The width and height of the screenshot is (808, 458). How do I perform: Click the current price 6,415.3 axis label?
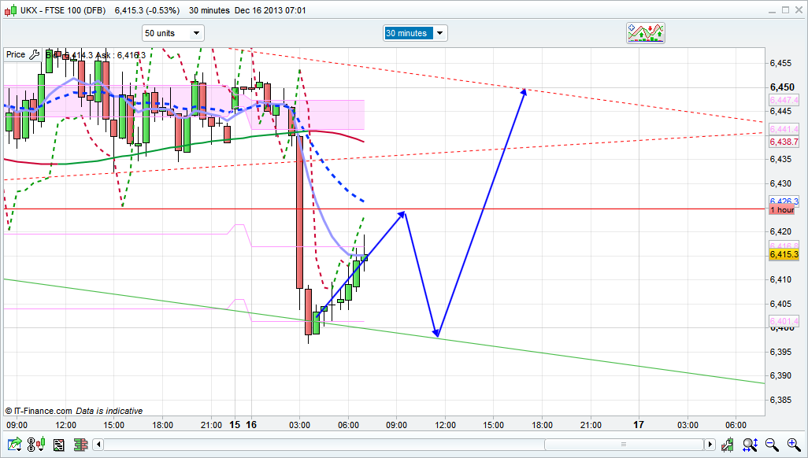784,254
